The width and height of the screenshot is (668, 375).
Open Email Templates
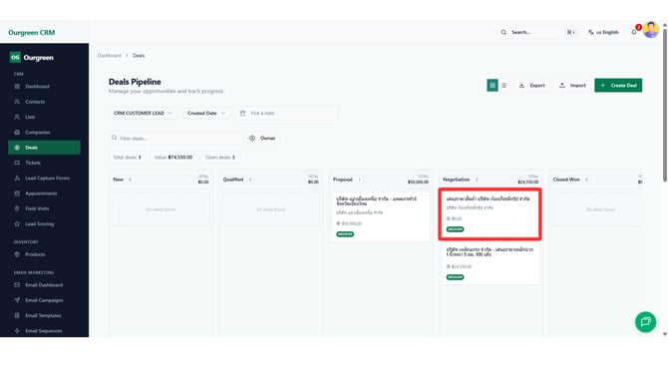[x=43, y=316]
